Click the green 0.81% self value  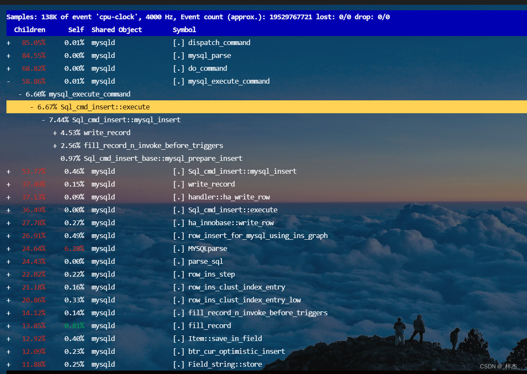click(77, 326)
